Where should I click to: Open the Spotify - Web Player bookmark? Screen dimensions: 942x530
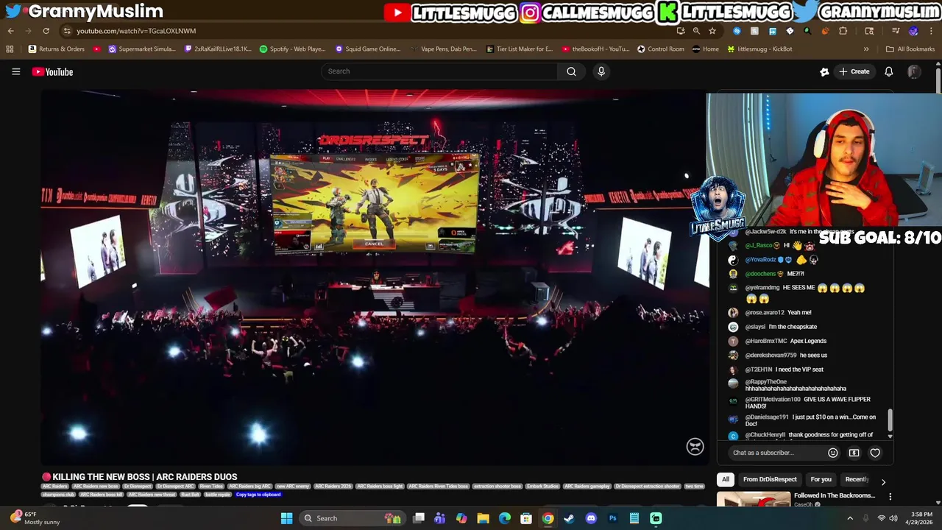click(292, 49)
